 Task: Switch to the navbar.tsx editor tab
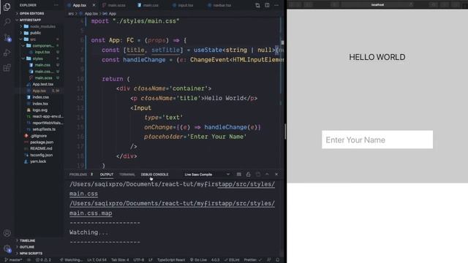(219, 5)
